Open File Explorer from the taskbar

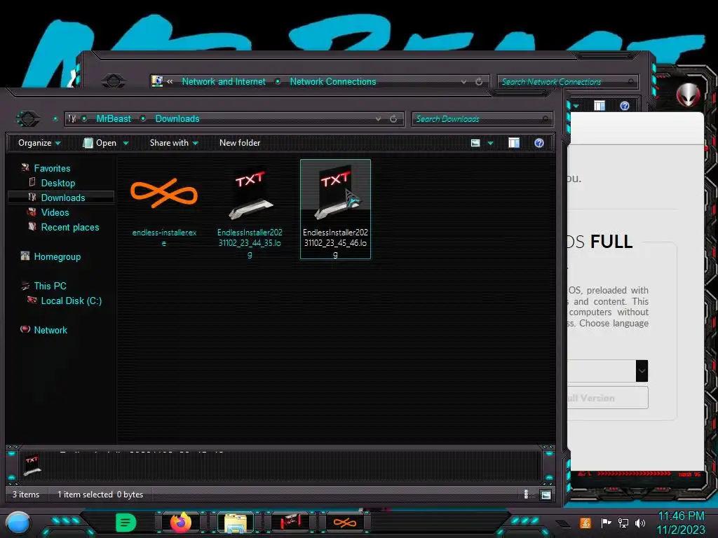(236, 523)
